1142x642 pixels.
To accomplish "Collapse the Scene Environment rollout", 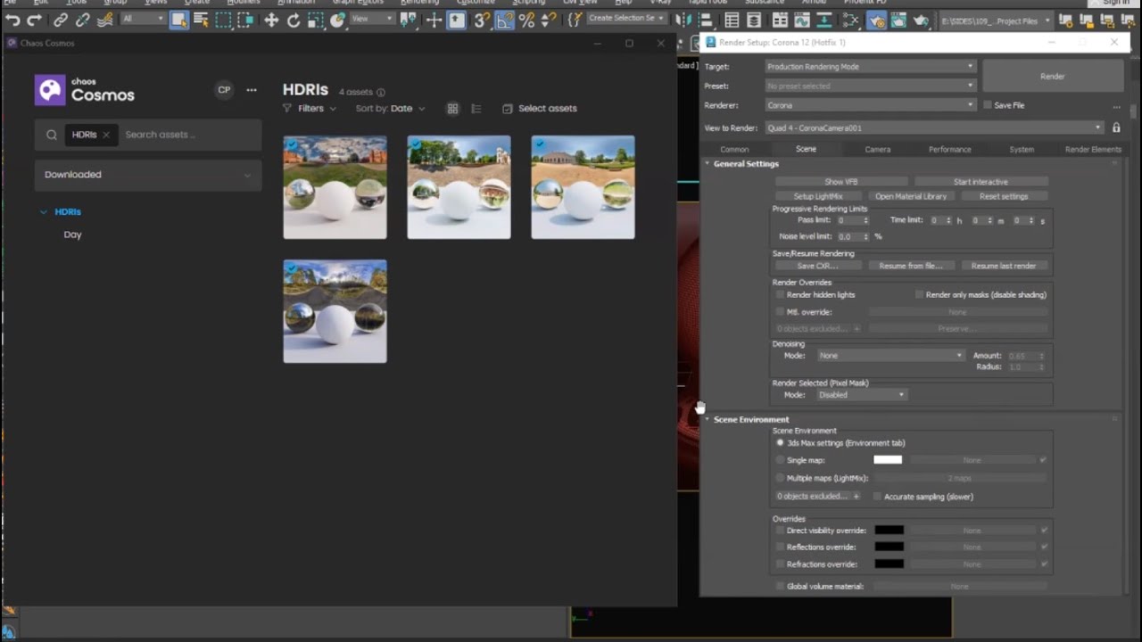I will (x=751, y=419).
